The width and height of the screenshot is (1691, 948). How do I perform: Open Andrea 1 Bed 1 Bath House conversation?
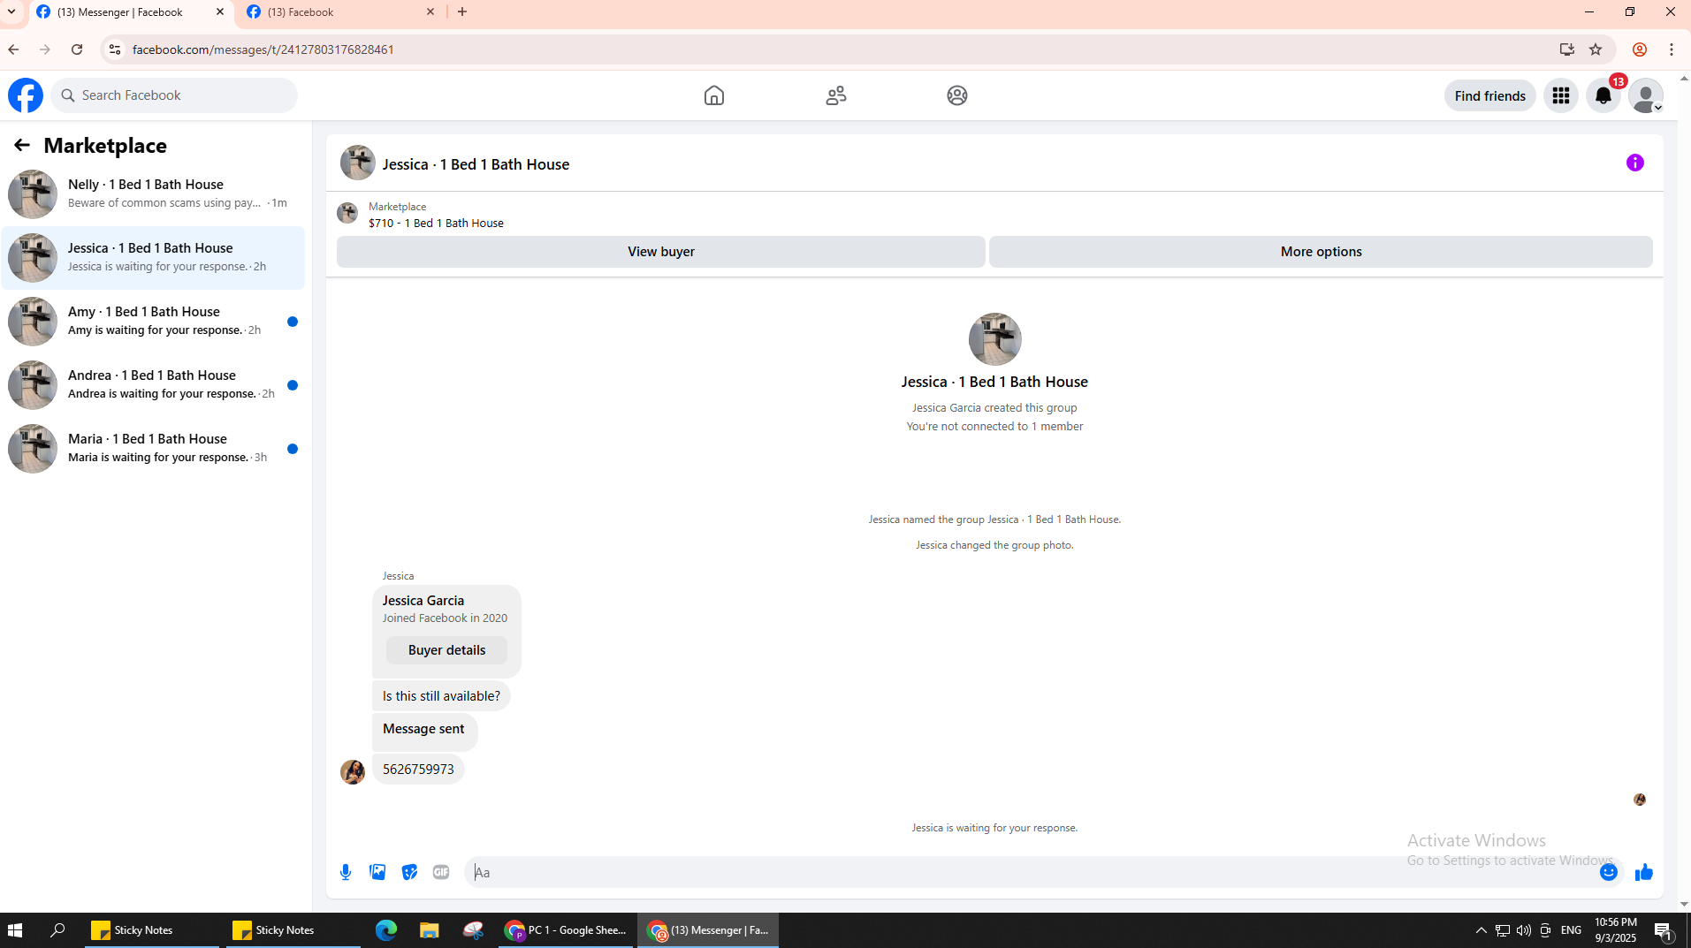pyautogui.click(x=153, y=385)
